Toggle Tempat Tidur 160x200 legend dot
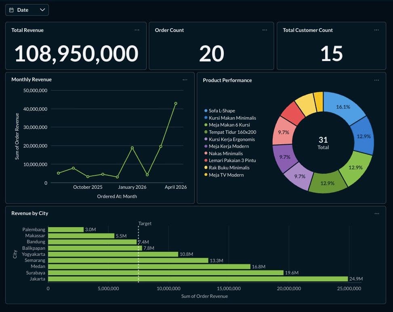Image resolution: width=393 pixels, height=312 pixels. coord(206,132)
